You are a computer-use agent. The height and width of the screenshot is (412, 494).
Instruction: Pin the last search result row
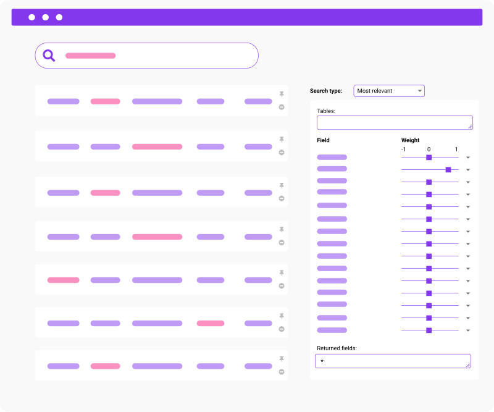[282, 359]
